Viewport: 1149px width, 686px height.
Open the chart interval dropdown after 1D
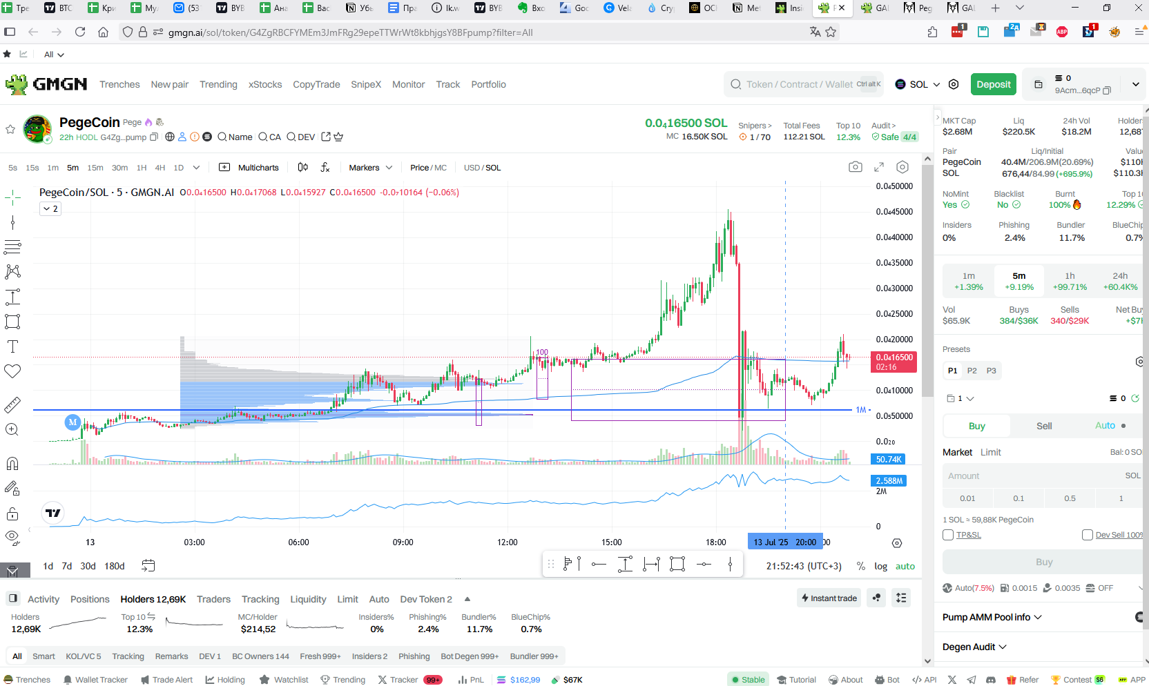point(196,168)
